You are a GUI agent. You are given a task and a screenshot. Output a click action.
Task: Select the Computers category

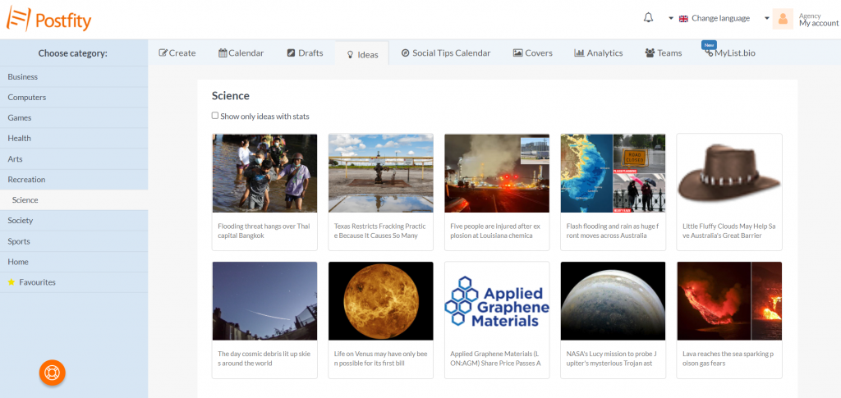(x=74, y=98)
